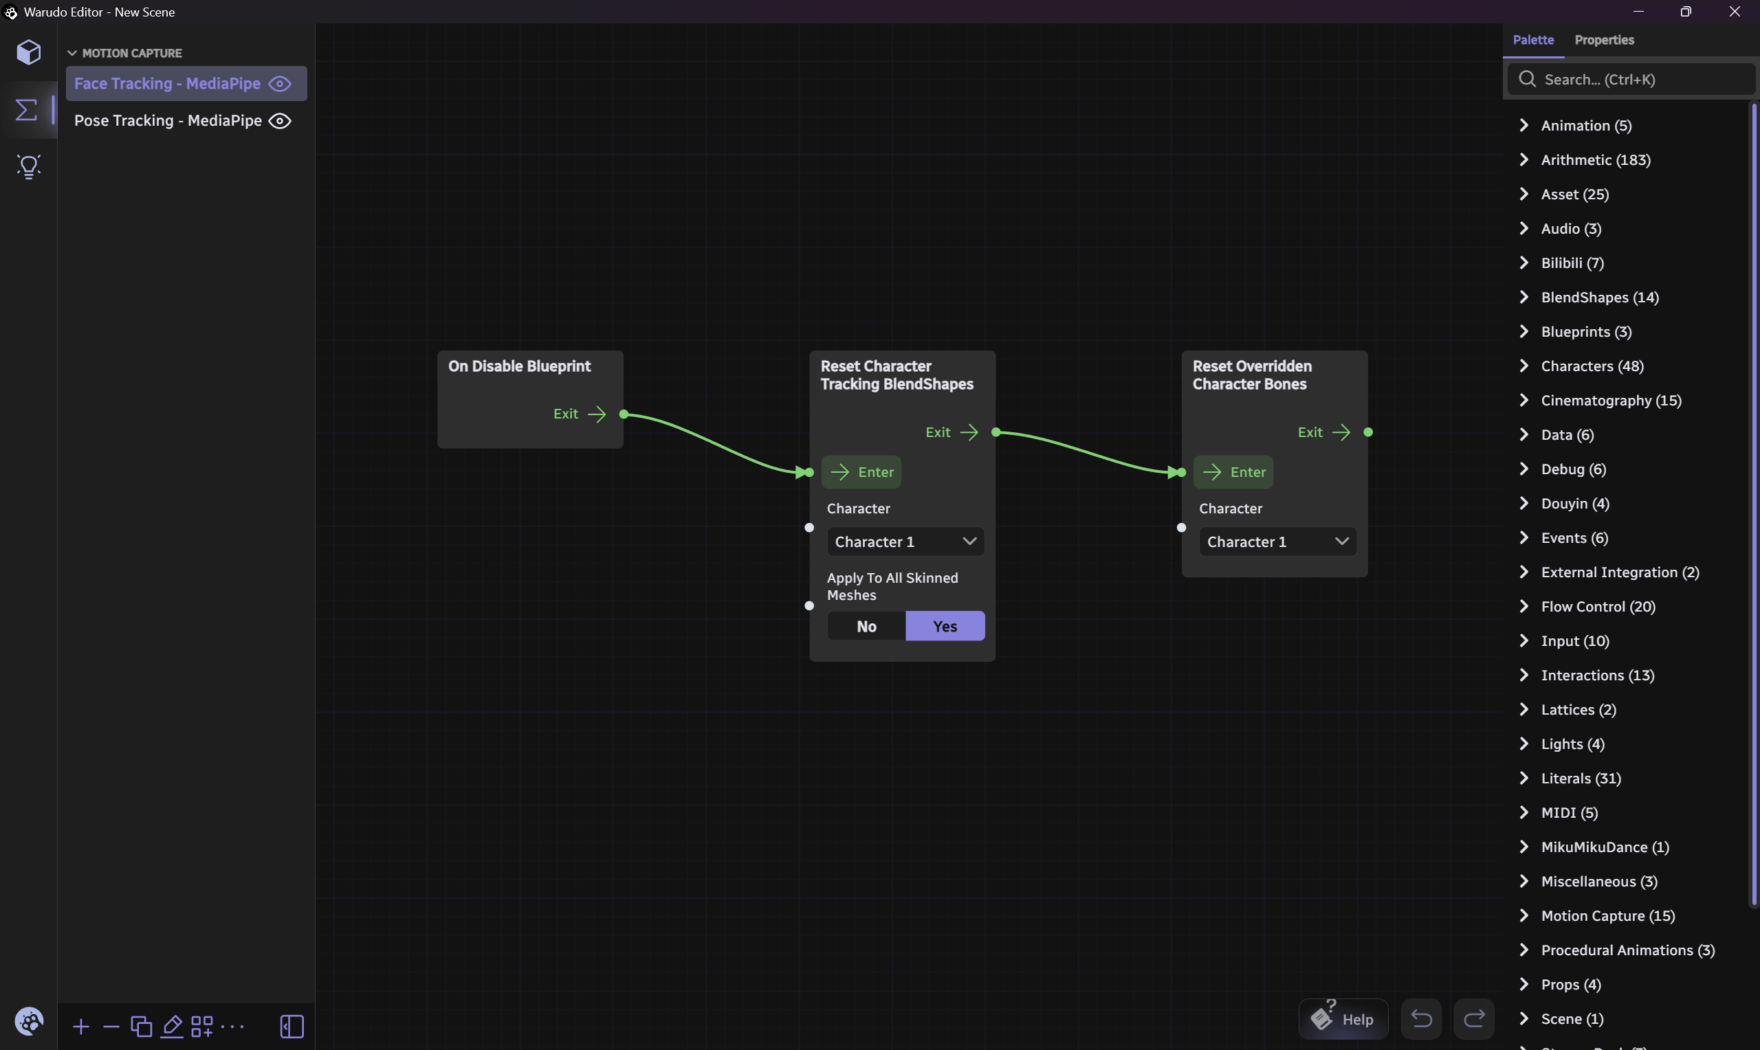
Task: Set Apply To All Skinned Meshes to Yes
Action: [945, 626]
